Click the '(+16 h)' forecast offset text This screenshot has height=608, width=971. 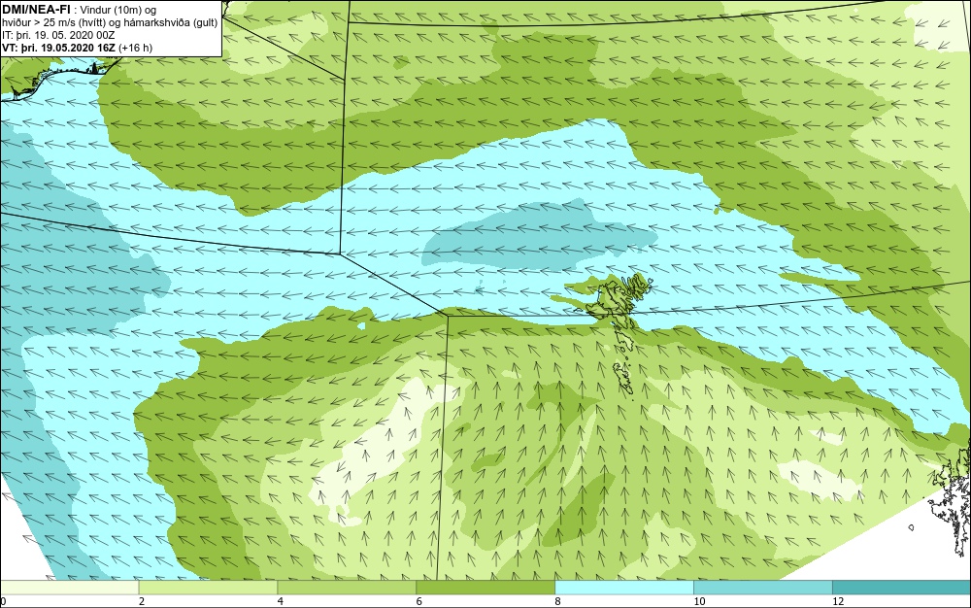point(136,48)
